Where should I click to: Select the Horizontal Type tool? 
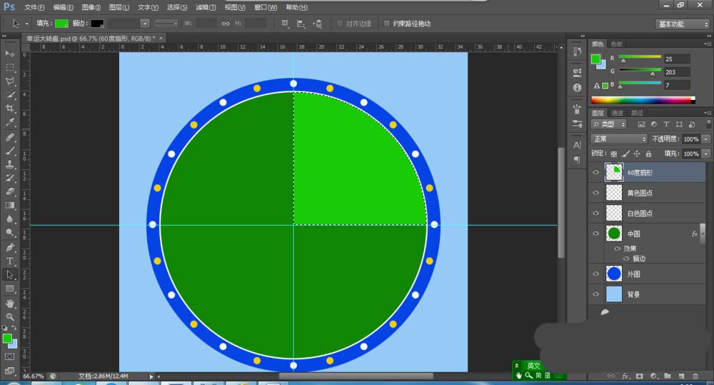click(9, 261)
